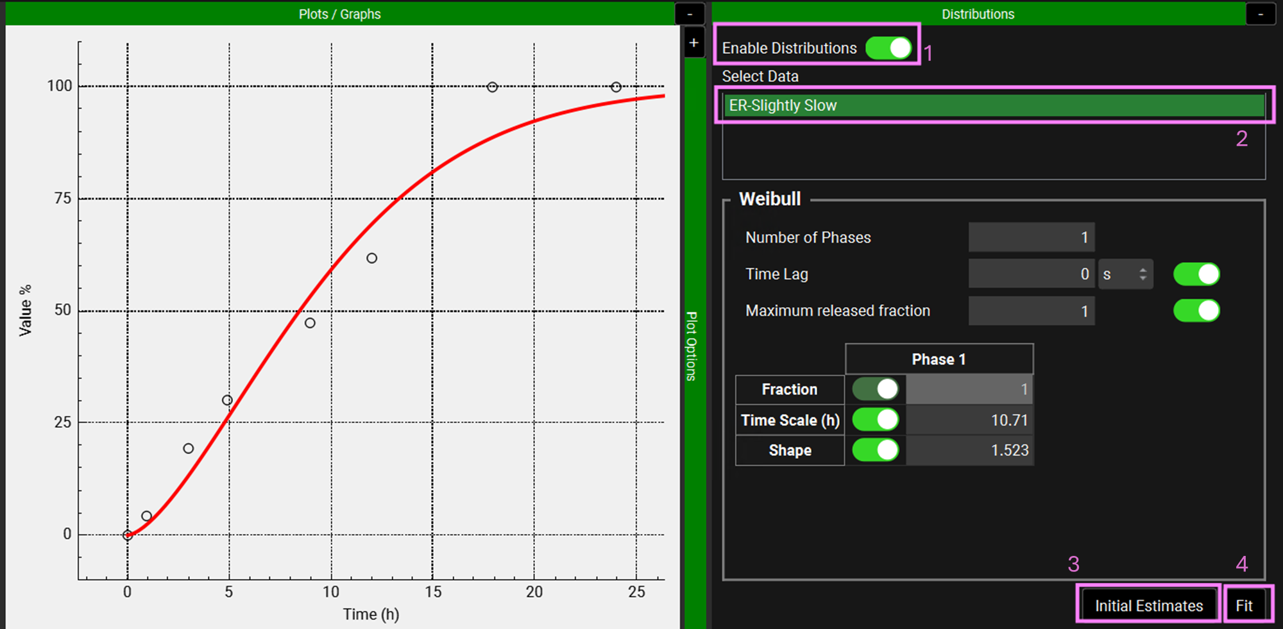1283x629 pixels.
Task: Open the Time Lag unit dropdown
Action: click(1125, 274)
